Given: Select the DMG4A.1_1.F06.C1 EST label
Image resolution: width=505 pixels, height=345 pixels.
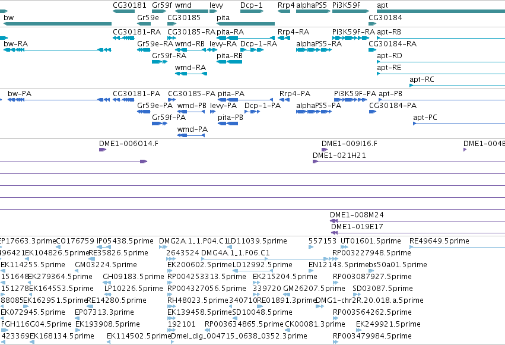Looking at the screenshot, I should (236, 252).
